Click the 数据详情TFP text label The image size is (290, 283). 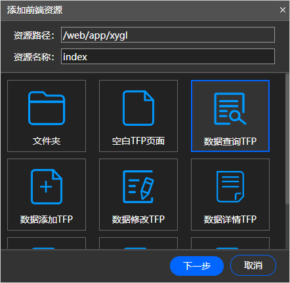(x=230, y=219)
